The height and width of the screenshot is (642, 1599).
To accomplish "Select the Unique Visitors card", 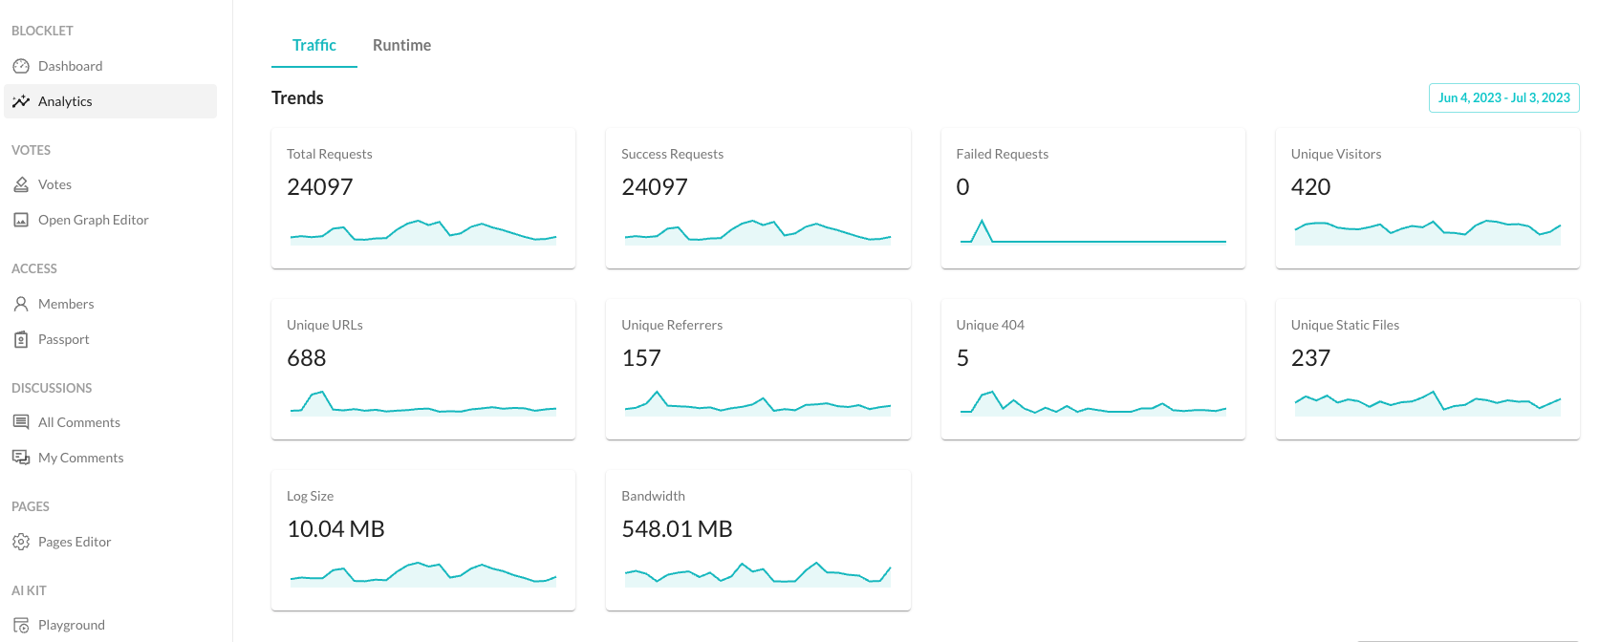I will (1427, 198).
